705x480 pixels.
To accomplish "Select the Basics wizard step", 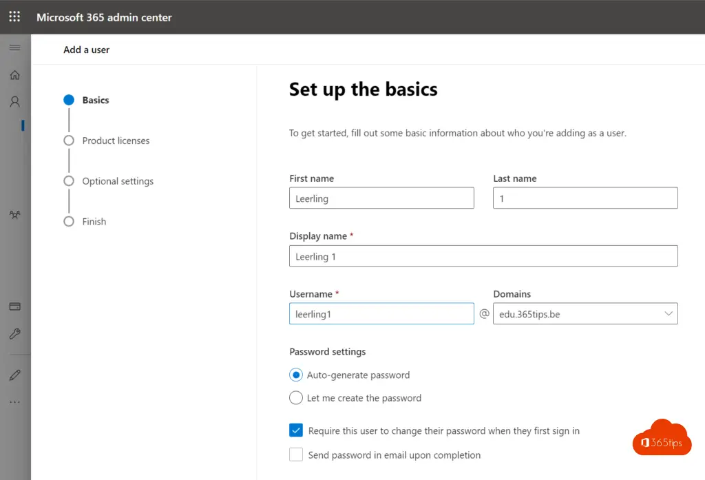I will tap(86, 100).
